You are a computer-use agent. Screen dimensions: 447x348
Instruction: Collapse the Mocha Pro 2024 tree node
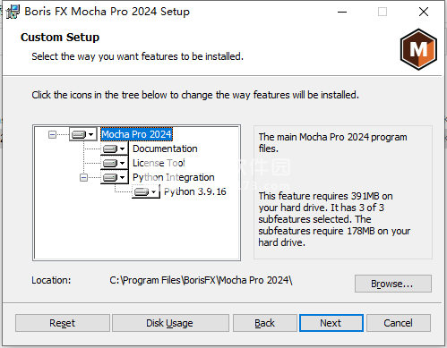[52, 134]
